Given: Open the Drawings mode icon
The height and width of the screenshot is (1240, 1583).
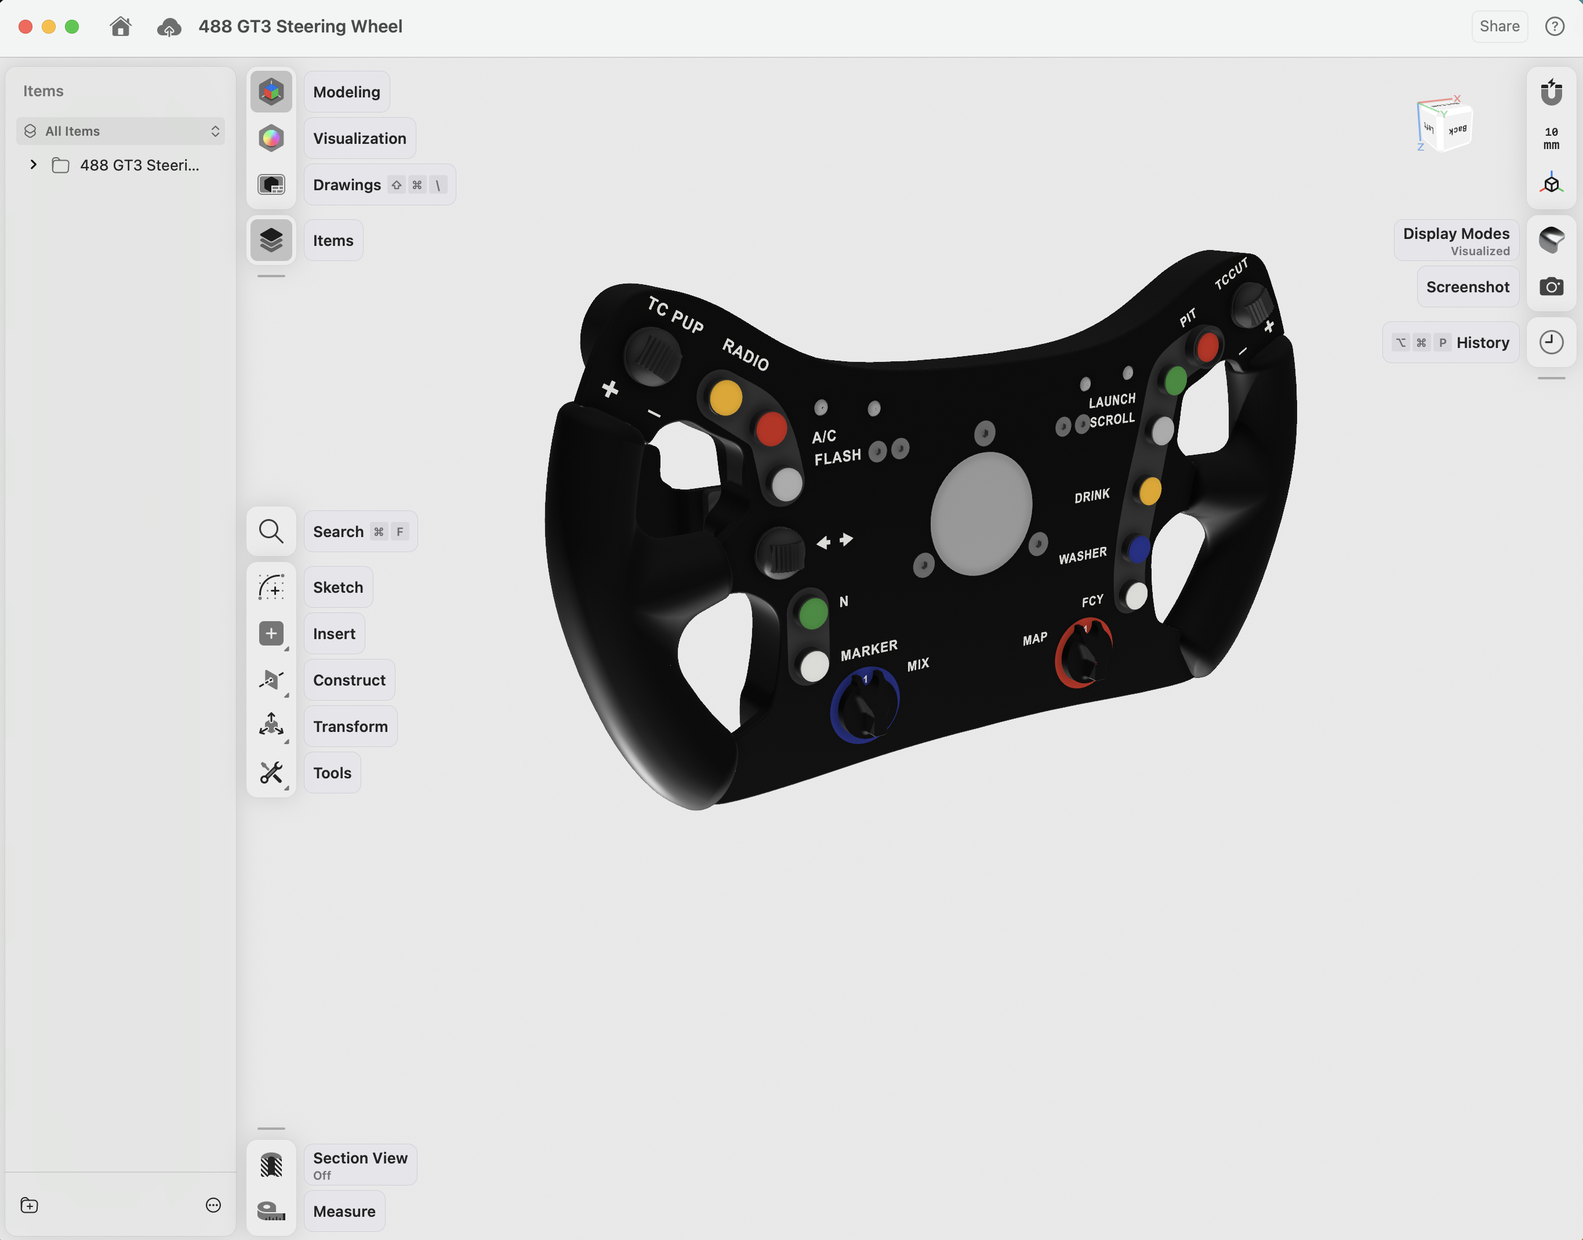Looking at the screenshot, I should tap(271, 184).
